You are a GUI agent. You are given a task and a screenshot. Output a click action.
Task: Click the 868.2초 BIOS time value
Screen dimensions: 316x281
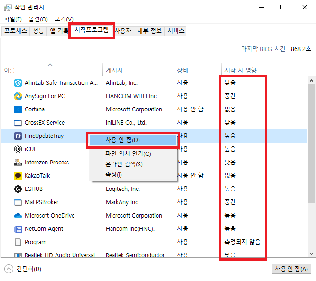tap(301, 49)
